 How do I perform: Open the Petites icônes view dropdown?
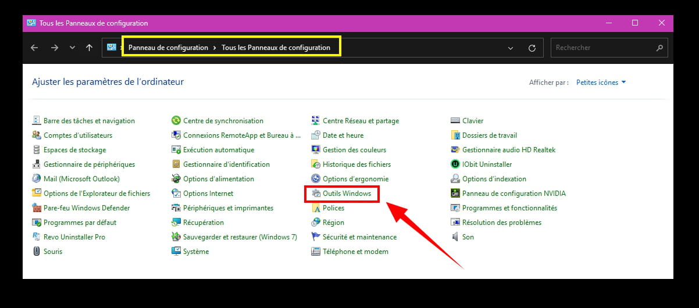click(601, 83)
